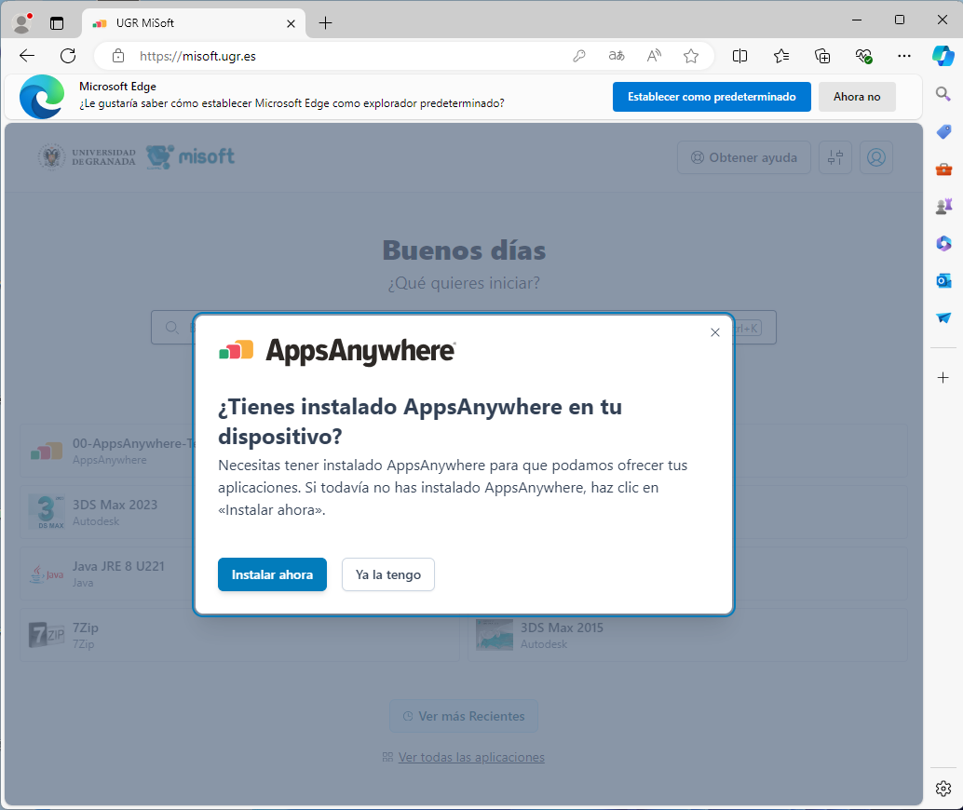This screenshot has height=810, width=963.
Task: Open the sidebar Tools briefcase icon
Action: click(943, 169)
